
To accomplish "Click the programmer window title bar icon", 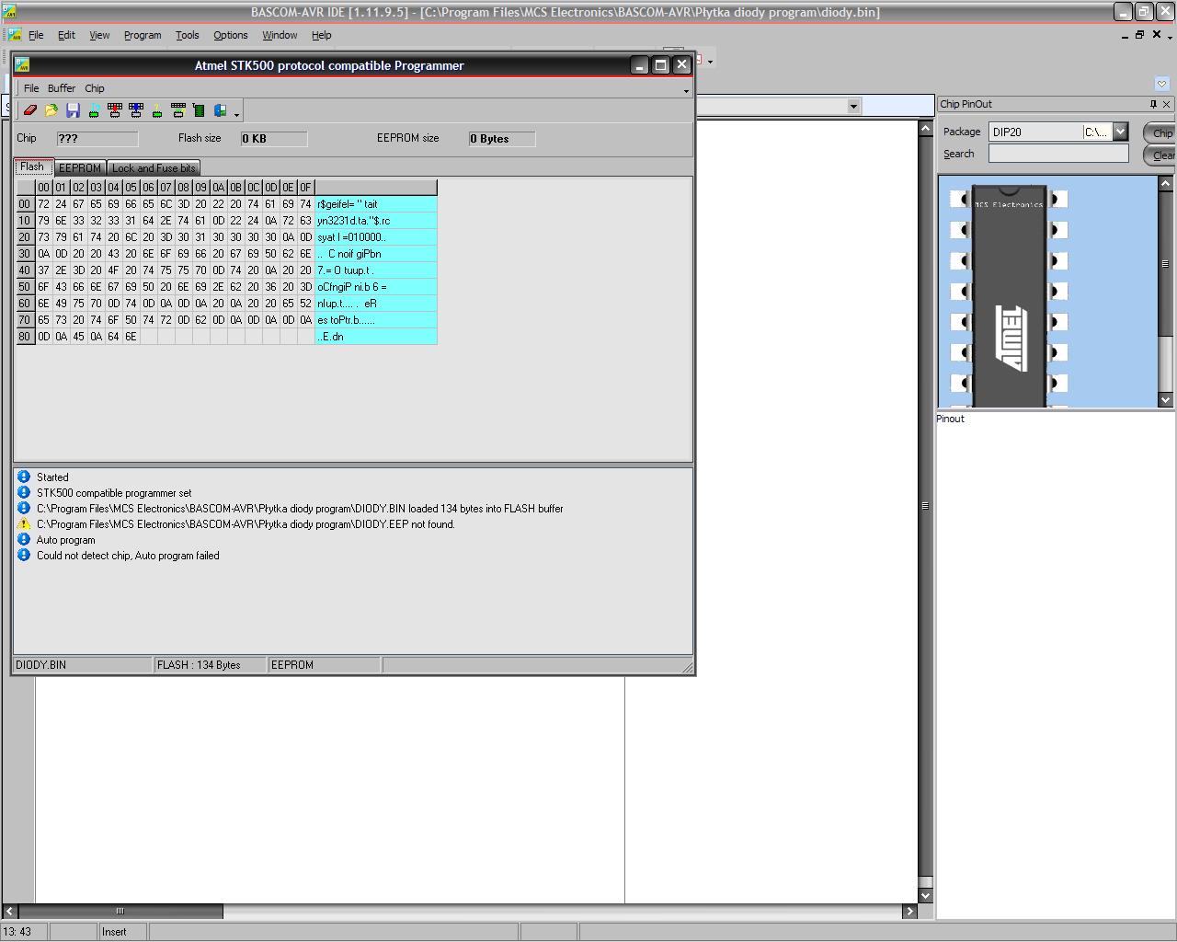I will (23, 65).
